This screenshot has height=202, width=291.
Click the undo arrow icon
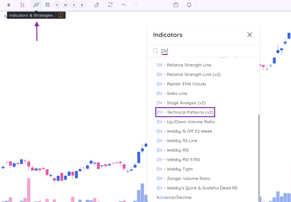click(x=124, y=5)
